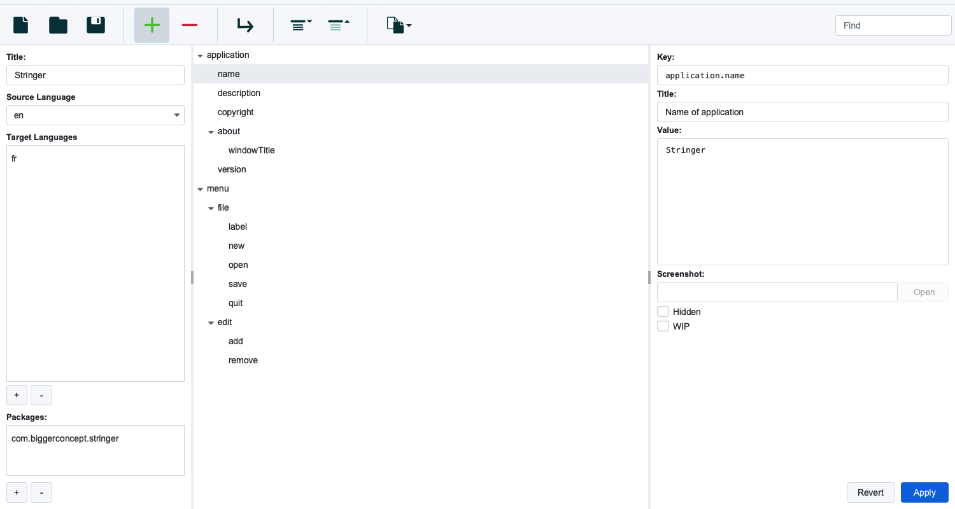
Task: Click the indent arrow toolbar icon
Action: click(x=245, y=25)
